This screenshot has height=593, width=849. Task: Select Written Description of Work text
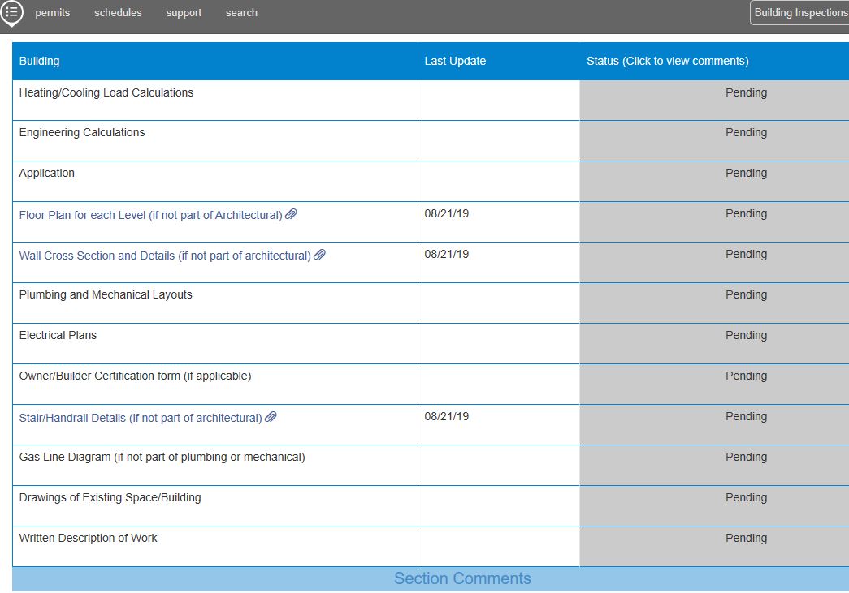(x=89, y=538)
